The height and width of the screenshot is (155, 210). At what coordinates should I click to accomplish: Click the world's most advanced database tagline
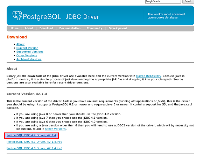point(166,16)
